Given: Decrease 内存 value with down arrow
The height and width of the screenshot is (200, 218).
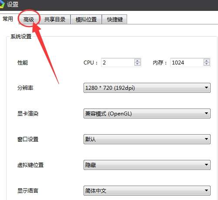Looking at the screenshot, I should [207, 64].
